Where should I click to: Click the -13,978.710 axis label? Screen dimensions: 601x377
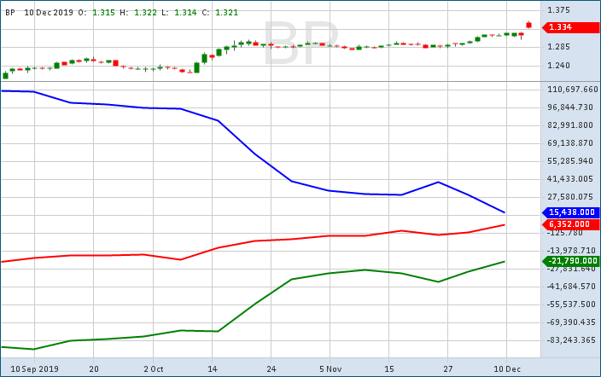pos(571,251)
